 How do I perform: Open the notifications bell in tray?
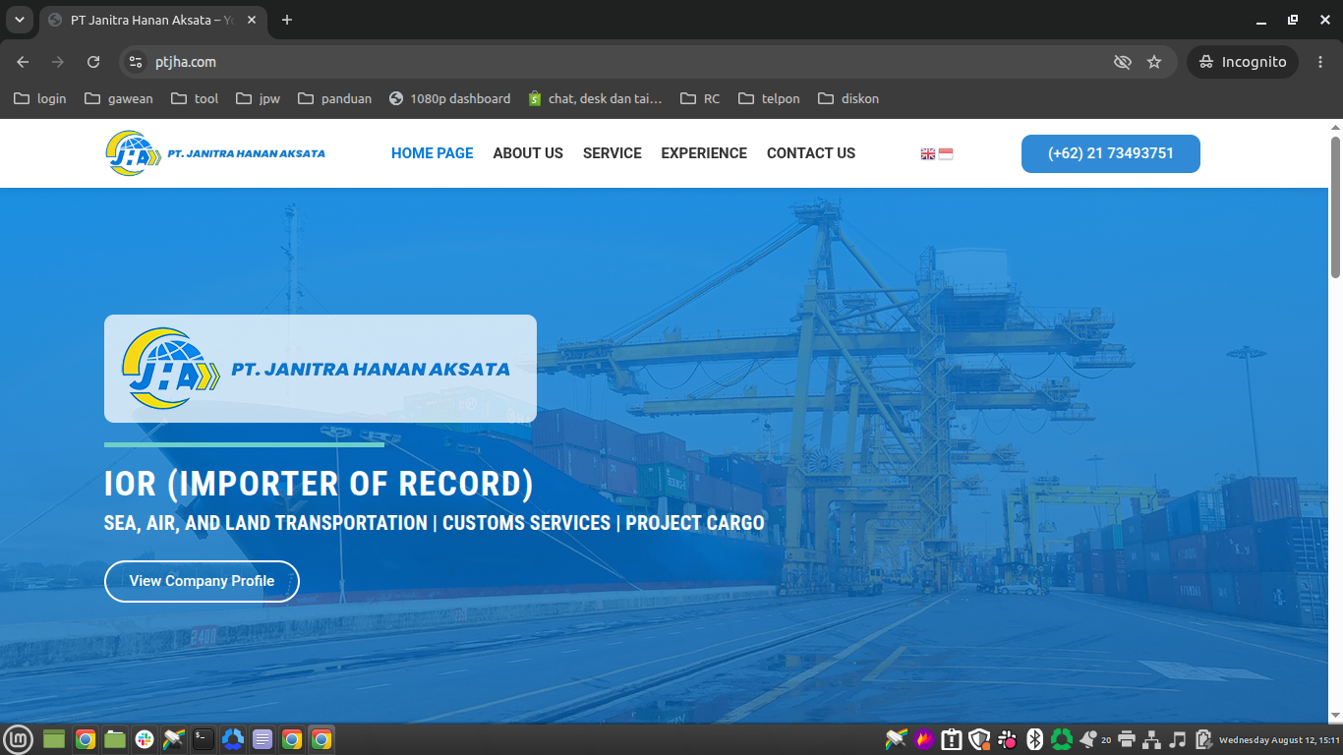1089,739
